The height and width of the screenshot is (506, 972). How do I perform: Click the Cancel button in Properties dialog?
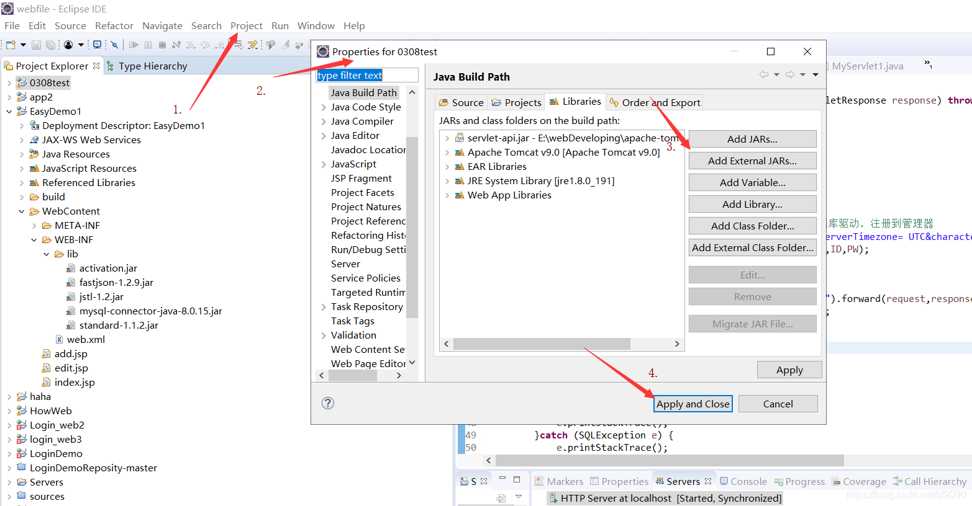point(778,404)
